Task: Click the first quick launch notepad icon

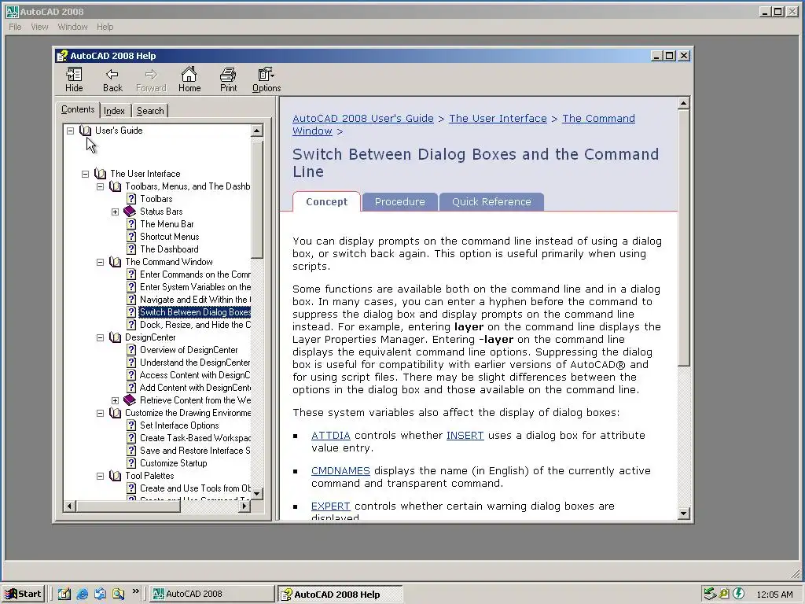Action: coord(64,595)
